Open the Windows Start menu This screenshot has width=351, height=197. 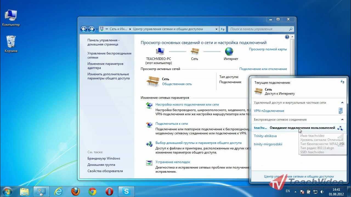tap(7, 191)
